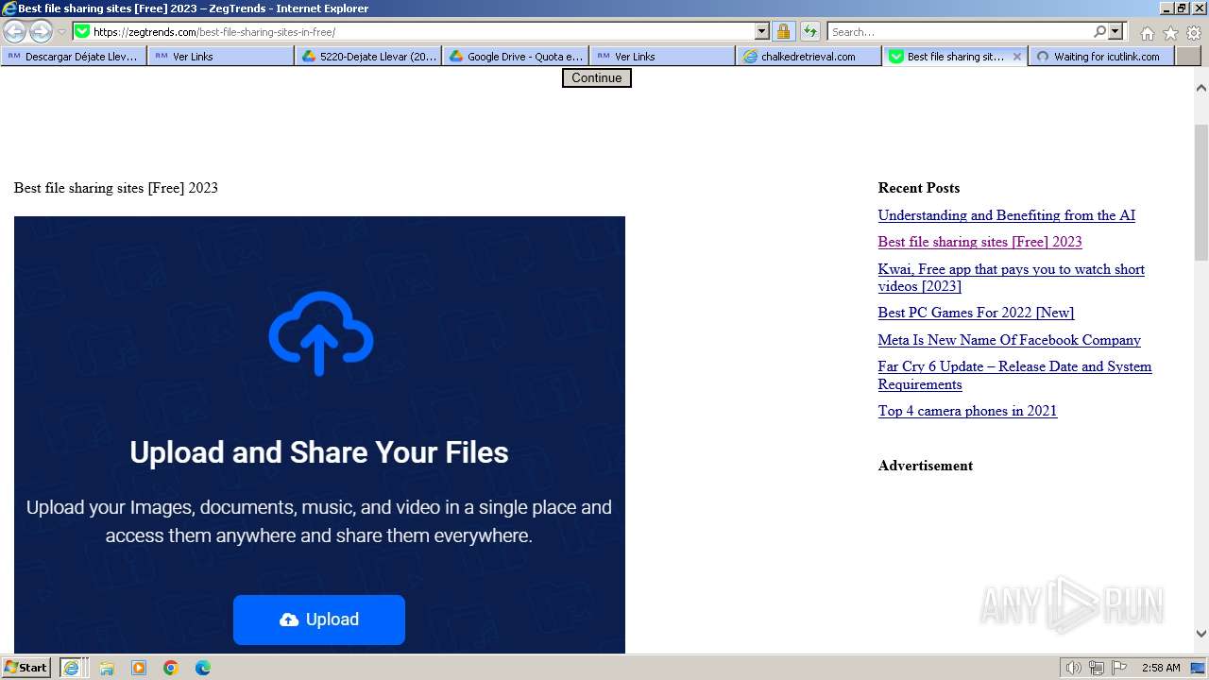Screen dimensions: 1209x680
Task: Expand the address bar autocomplete dropdown
Action: (x=762, y=31)
